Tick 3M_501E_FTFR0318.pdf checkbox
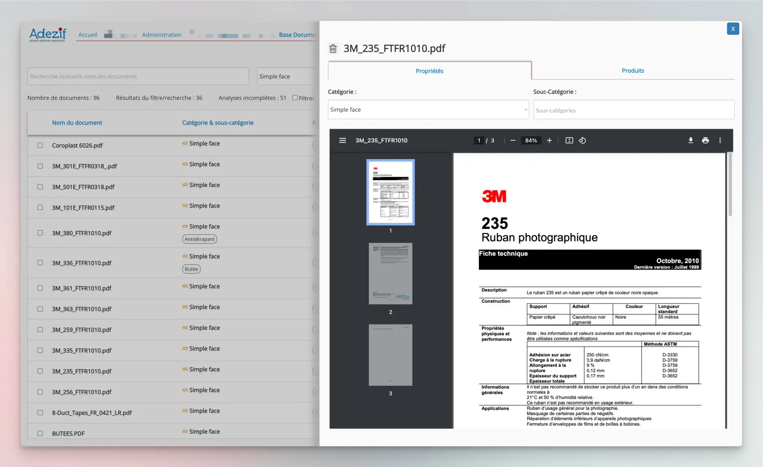763x467 pixels. [x=40, y=187]
